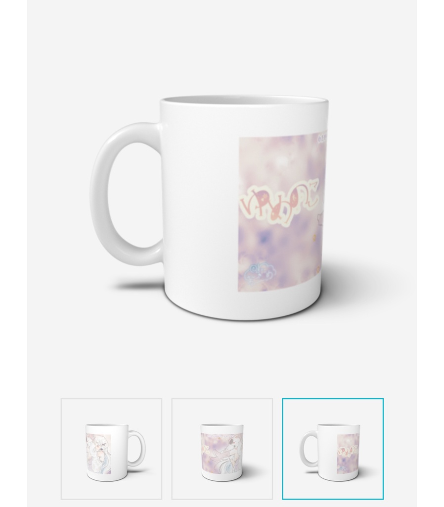Click the small orange star on the mug print
Viewport: 444px width, 507px height.
(314, 239)
